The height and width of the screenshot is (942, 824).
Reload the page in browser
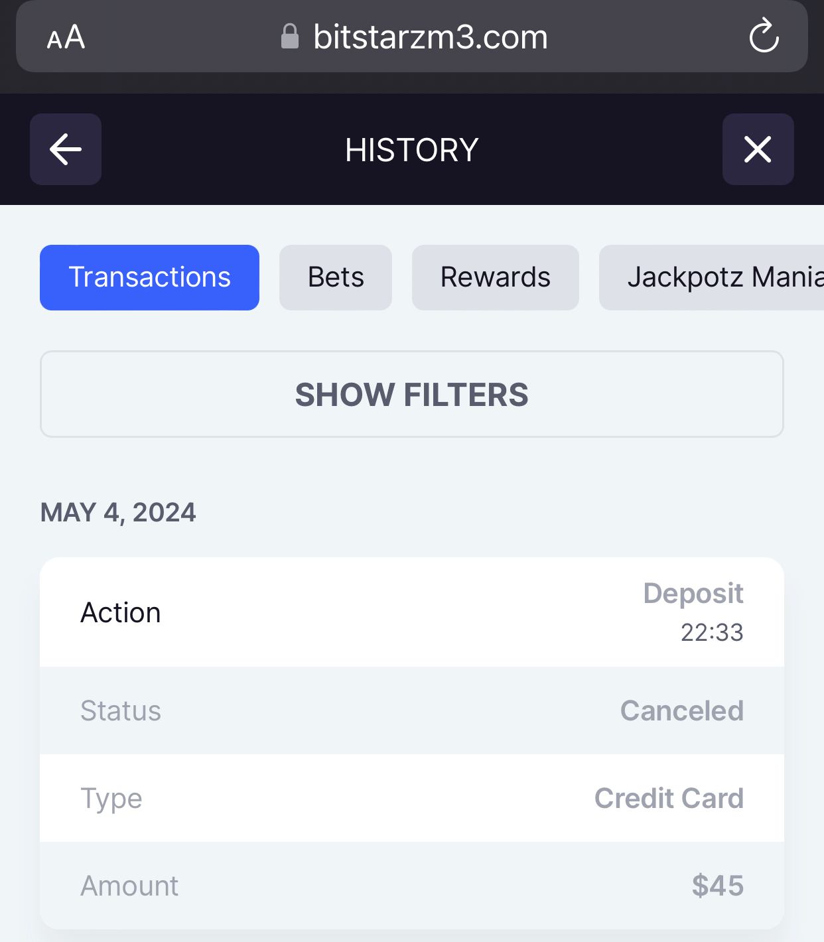pos(764,36)
